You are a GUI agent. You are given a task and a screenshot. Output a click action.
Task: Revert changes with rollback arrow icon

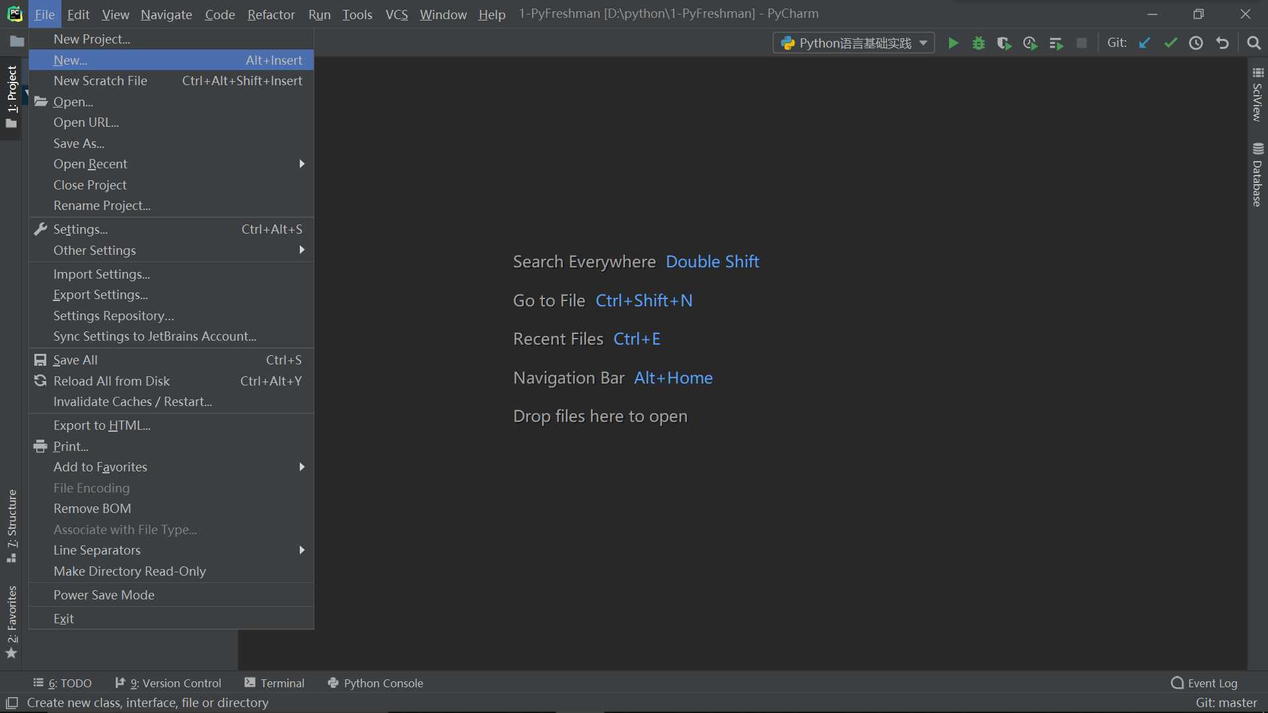coord(1222,43)
